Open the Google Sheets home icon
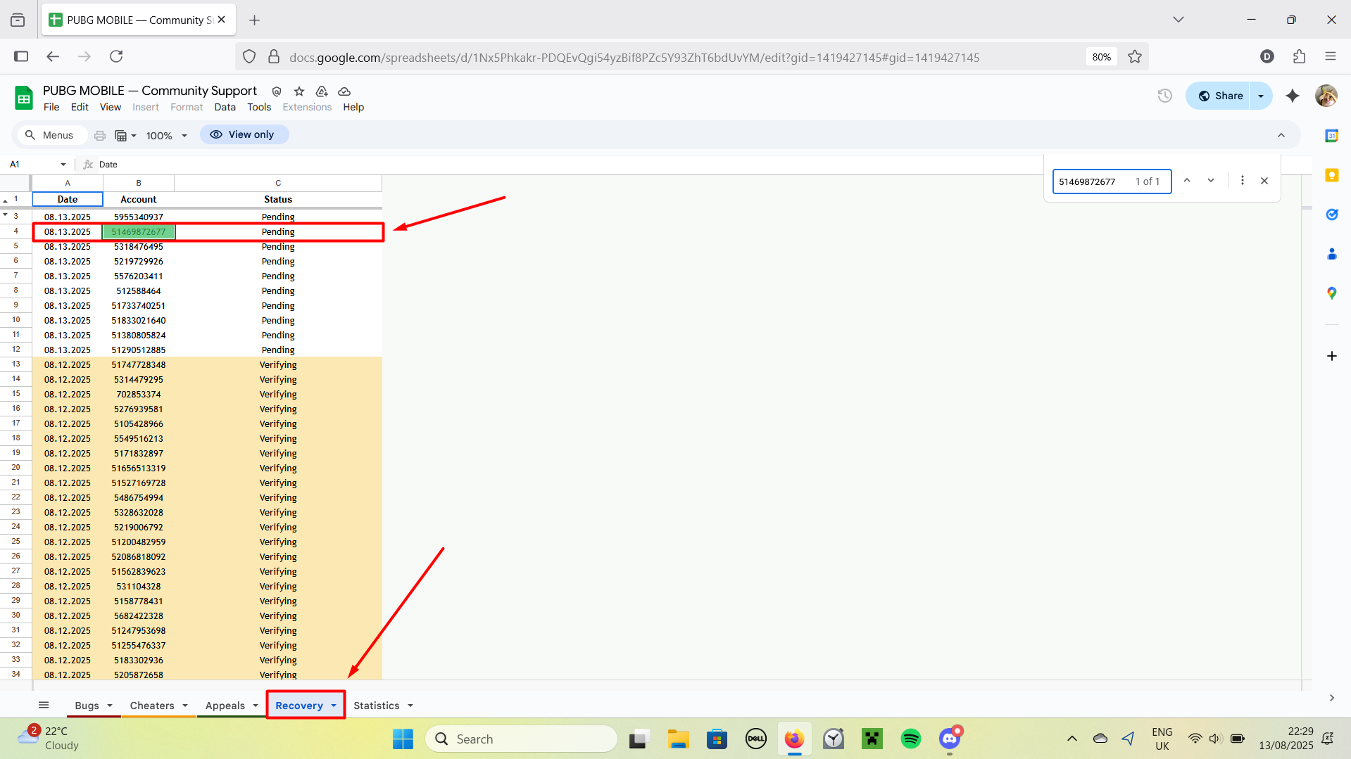This screenshot has width=1351, height=759. tap(24, 98)
